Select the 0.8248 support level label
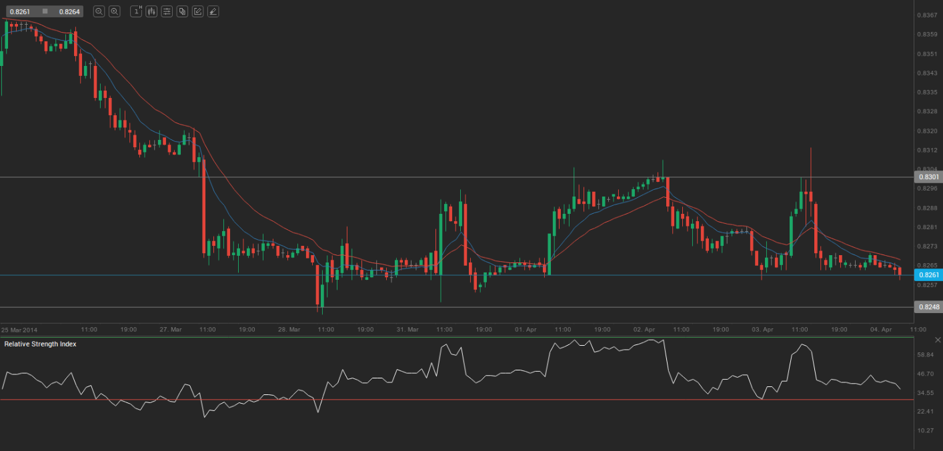The image size is (943, 451). [x=928, y=307]
